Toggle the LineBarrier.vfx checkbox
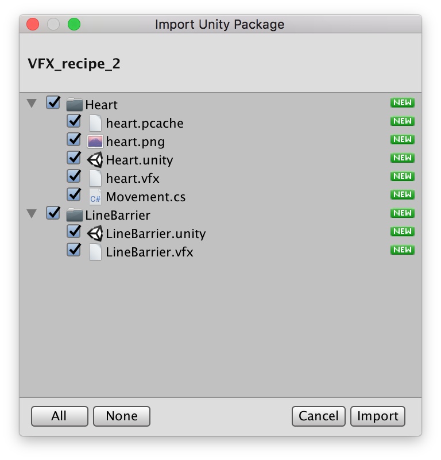Viewport: 441px width, 460px height. coord(73,251)
